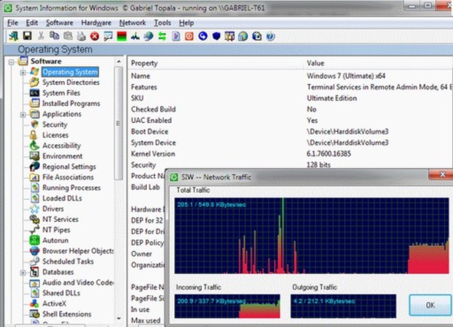This screenshot has width=453, height=327.
Task: Click the blue circular arrow icon
Action: tap(203, 37)
